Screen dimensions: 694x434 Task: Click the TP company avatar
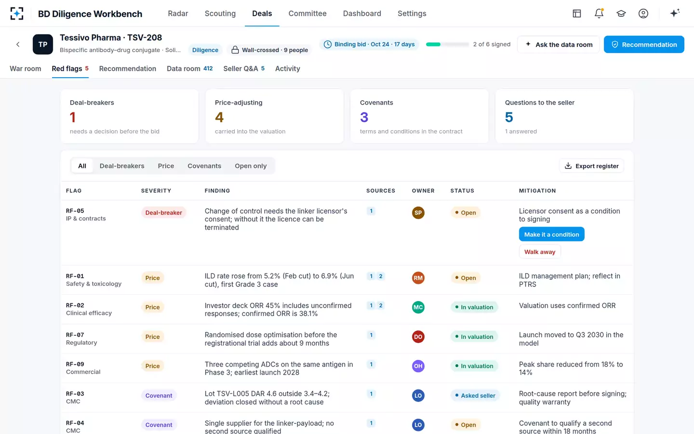pyautogui.click(x=43, y=44)
